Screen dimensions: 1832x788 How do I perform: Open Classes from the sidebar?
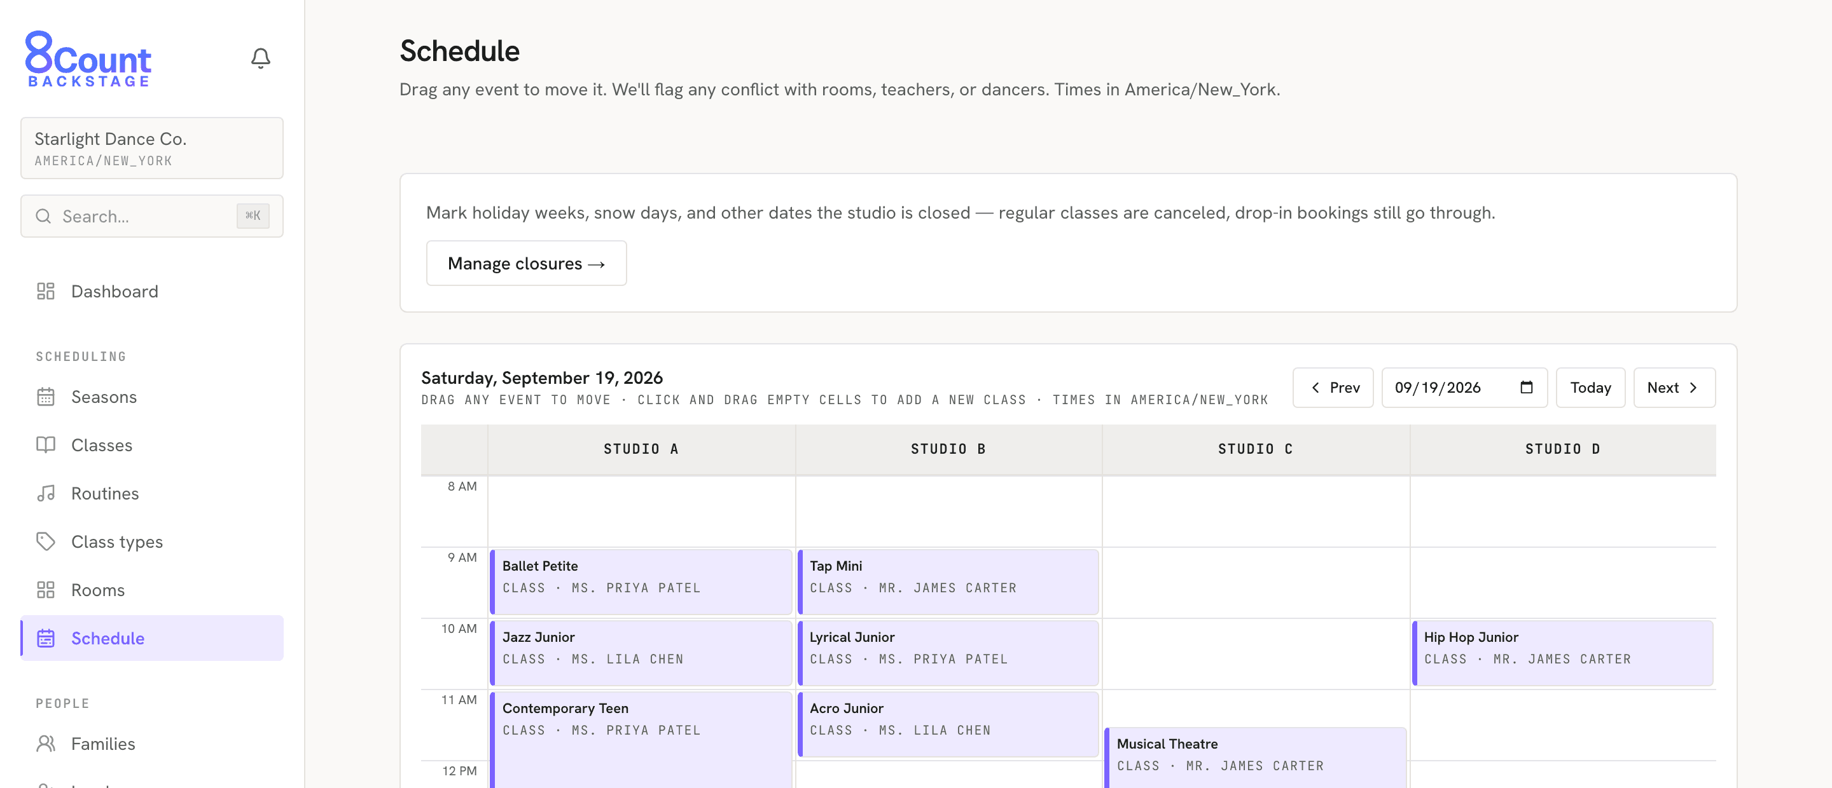(152, 445)
